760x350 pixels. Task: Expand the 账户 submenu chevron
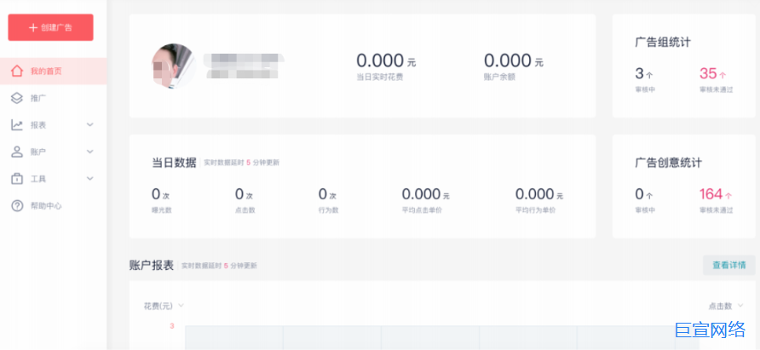89,152
